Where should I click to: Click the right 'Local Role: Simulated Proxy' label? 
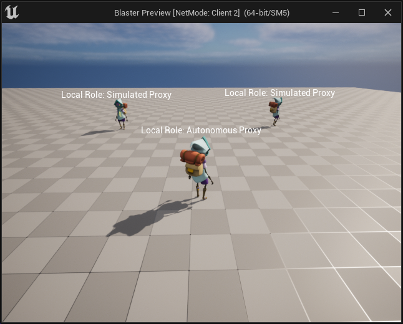279,93
